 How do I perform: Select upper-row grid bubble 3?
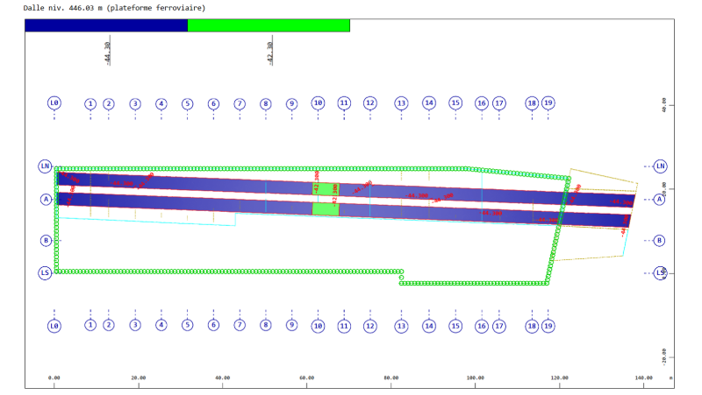pos(135,104)
